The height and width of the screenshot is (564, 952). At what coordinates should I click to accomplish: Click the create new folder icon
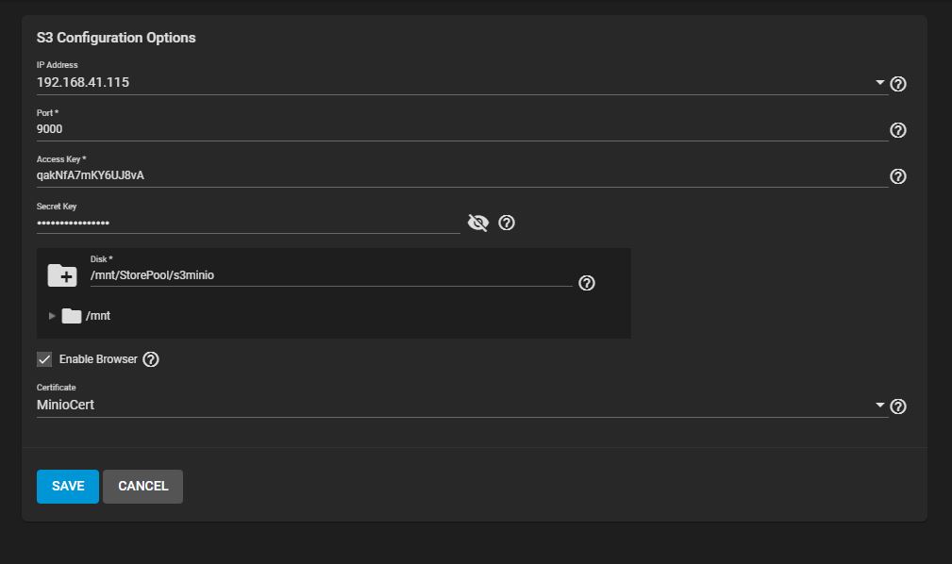(62, 275)
